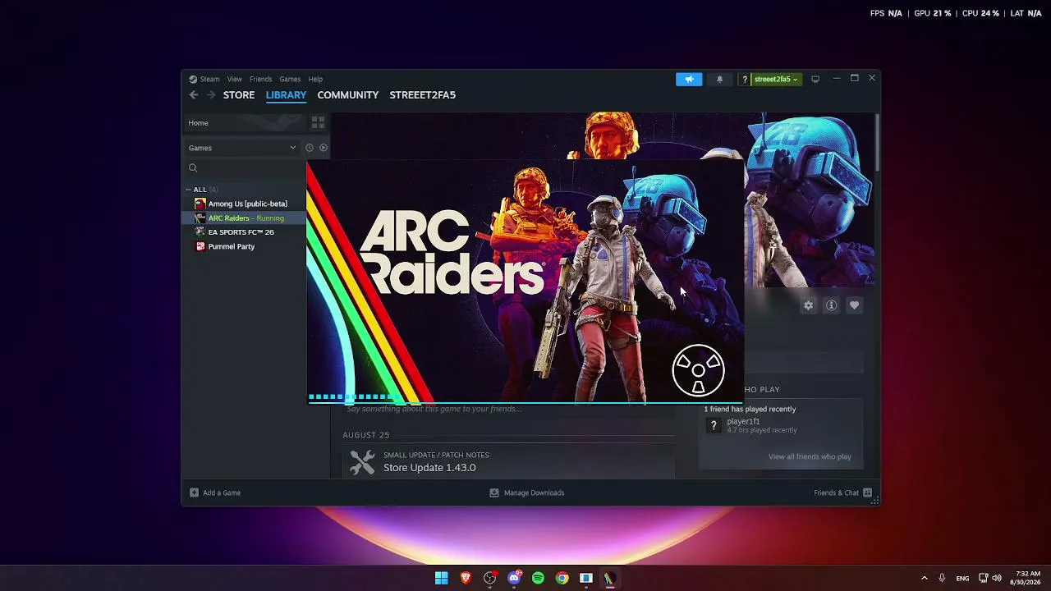Open the Games menu
This screenshot has height=591, width=1051.
[x=290, y=79]
